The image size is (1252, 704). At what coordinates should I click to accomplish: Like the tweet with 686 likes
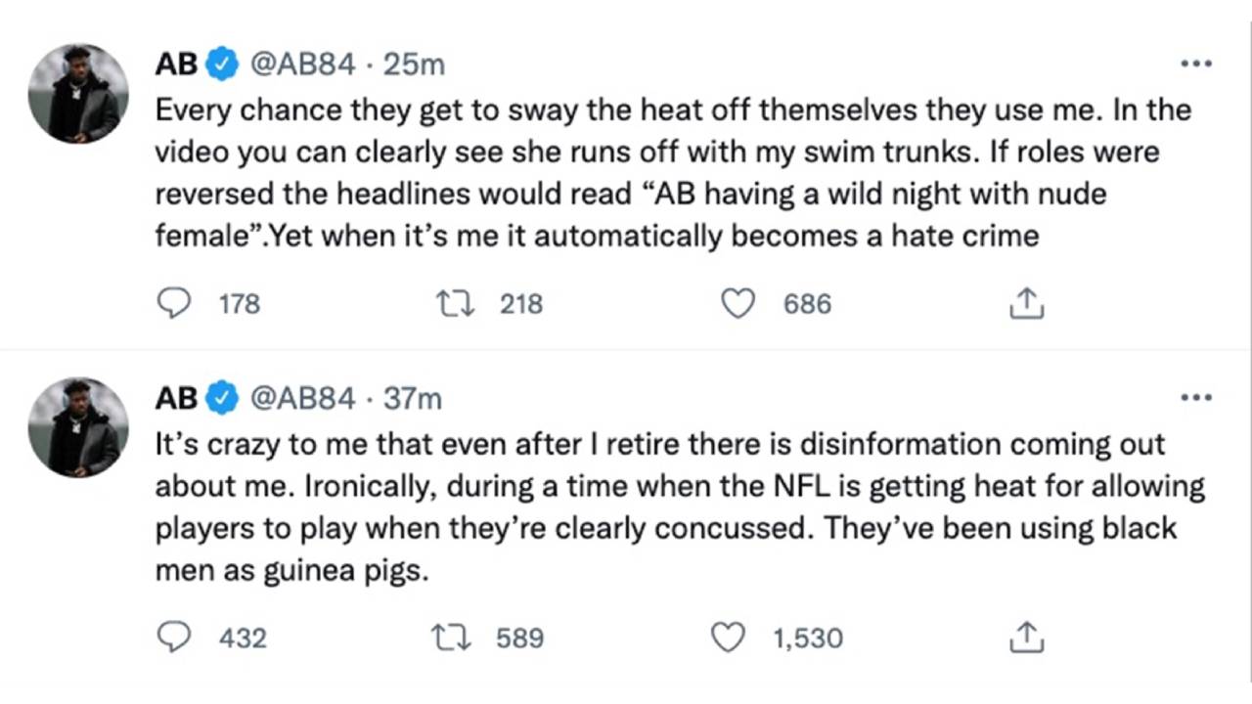pyautogui.click(x=738, y=304)
